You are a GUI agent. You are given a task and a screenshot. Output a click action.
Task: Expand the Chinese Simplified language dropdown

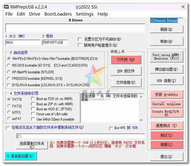click(167, 21)
